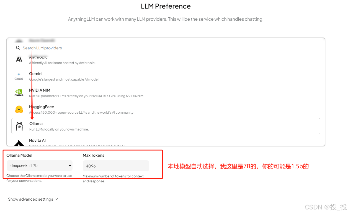This screenshot has width=348, height=213.
Task: Select the Gemini provider name
Action: click(36, 74)
